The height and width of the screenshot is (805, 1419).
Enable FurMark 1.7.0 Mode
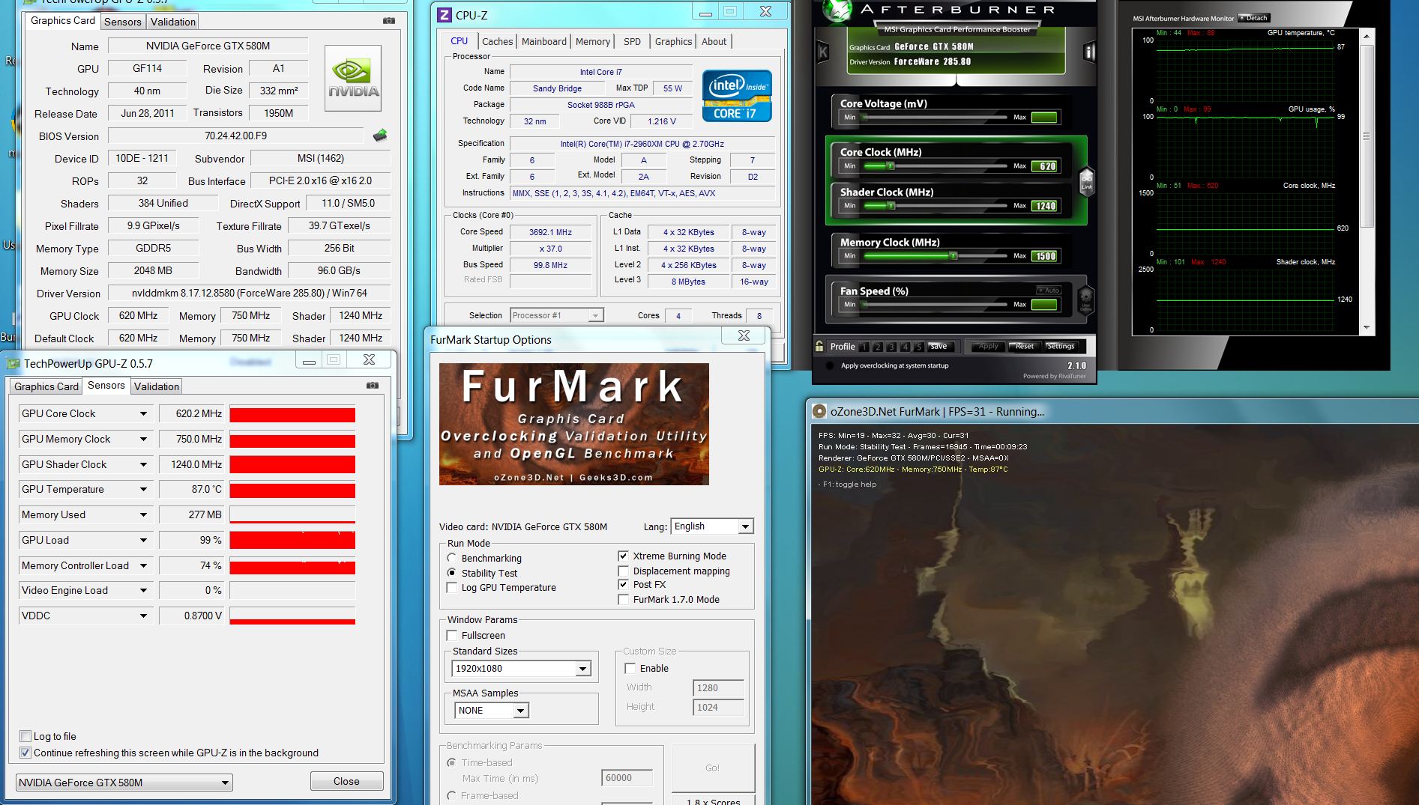(623, 599)
